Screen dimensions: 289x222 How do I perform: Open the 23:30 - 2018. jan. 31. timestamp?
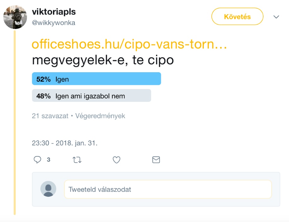click(65, 143)
